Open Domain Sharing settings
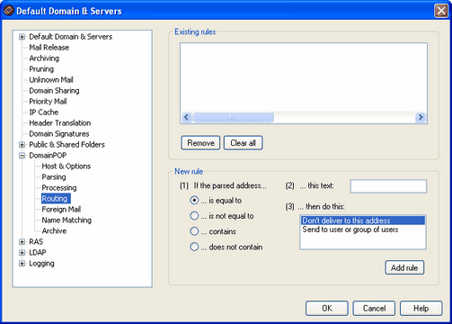 (x=54, y=91)
